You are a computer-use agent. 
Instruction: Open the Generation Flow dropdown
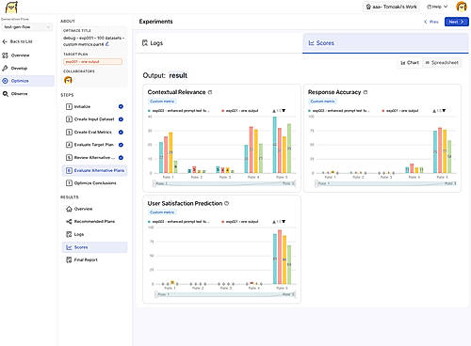coord(27,27)
